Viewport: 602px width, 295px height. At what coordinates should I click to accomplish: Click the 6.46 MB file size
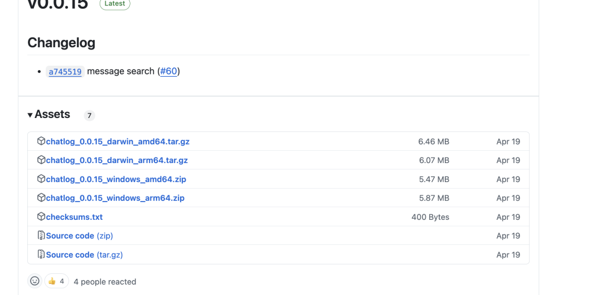(434, 141)
